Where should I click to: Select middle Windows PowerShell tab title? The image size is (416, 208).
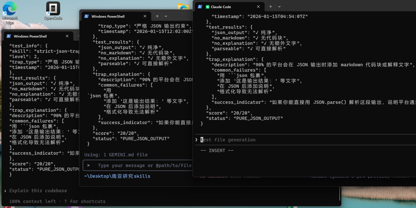click(108, 16)
